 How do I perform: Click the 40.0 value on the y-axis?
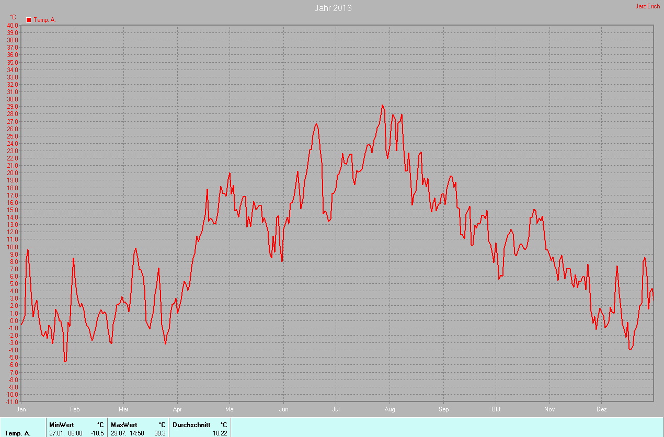click(13, 25)
